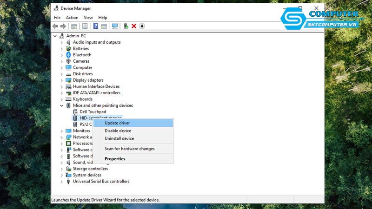Click the red X Uninstall device icon
This screenshot has height=209, width=372.
pyautogui.click(x=134, y=26)
